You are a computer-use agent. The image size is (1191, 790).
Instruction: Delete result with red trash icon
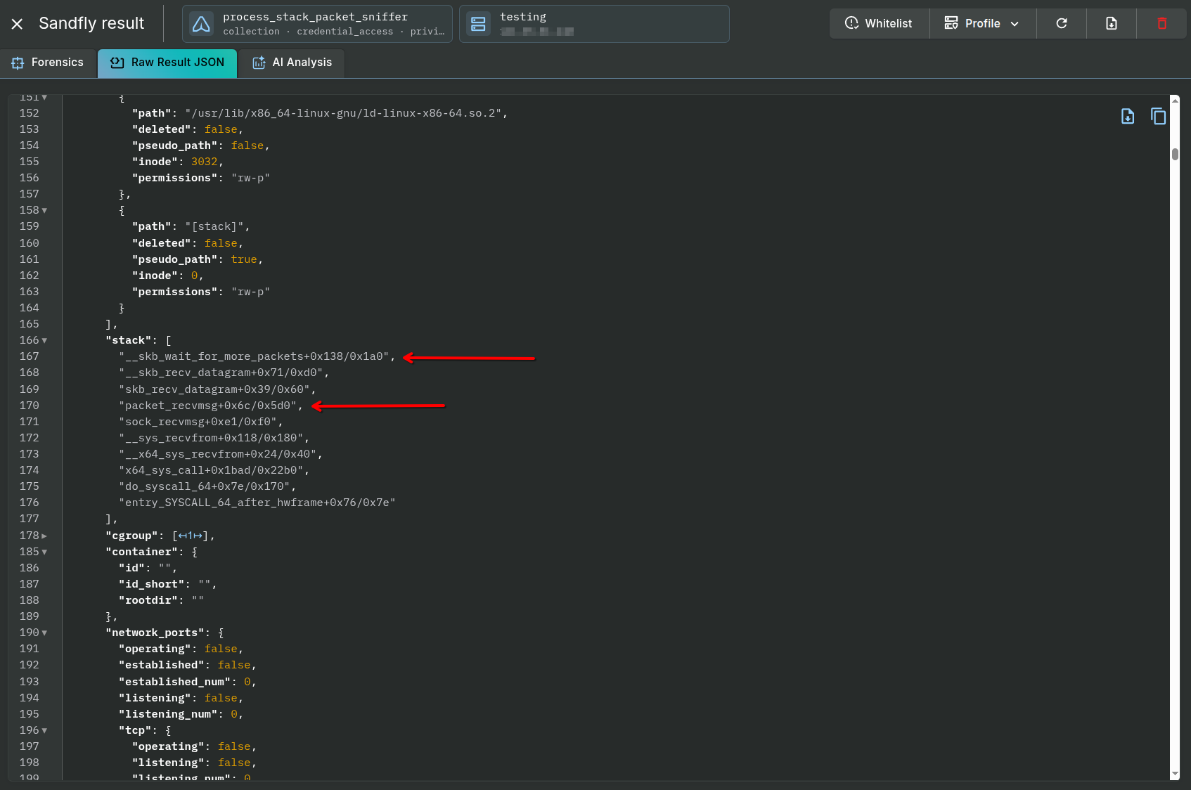(1161, 23)
